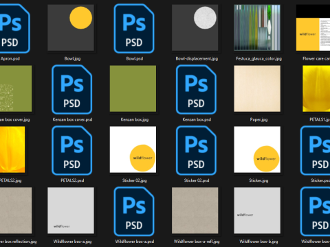The width and height of the screenshot is (330, 247).
Task: Select the box reflection.jpg tan thumbnail
Action: 16,211
